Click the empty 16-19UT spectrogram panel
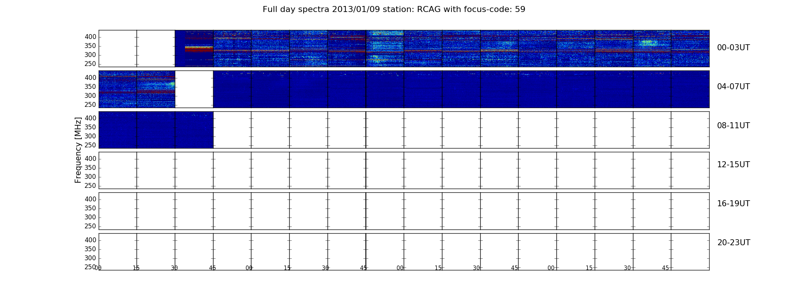Image resolution: width=788 pixels, height=300 pixels. [404, 211]
